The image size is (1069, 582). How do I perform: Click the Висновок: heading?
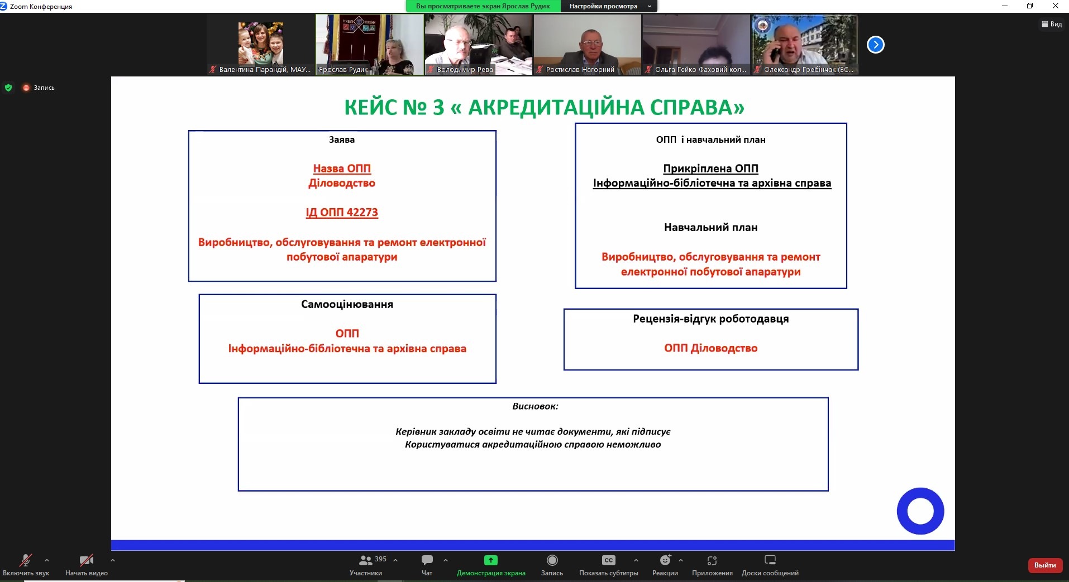click(535, 406)
